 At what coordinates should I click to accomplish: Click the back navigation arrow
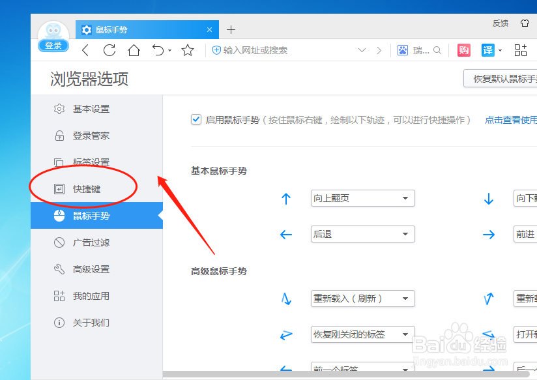(x=85, y=50)
